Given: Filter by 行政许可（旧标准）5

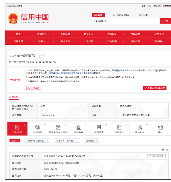Looking at the screenshot, I should point(37,141).
